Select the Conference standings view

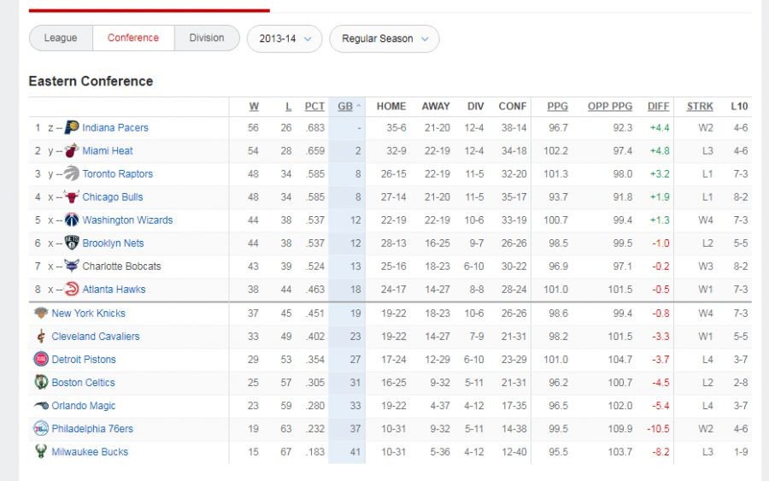tap(132, 38)
